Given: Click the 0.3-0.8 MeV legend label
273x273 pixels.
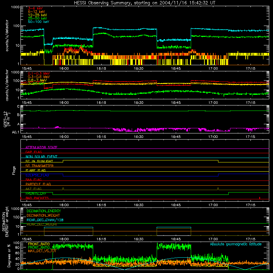Looking at the screenshot, I should click(x=39, y=77).
